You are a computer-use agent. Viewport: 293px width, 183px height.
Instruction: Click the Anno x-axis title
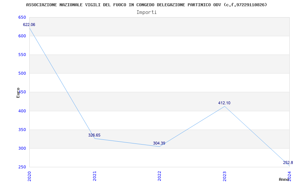[x=284, y=179]
